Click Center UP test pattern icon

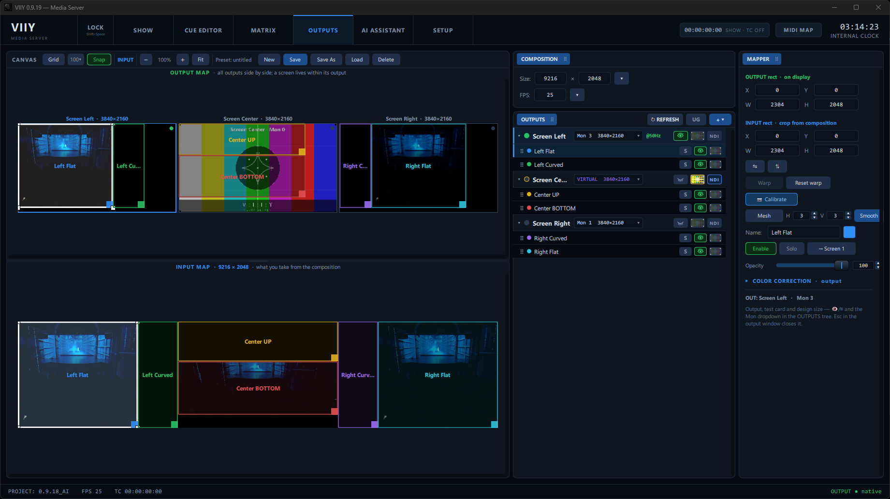coord(715,194)
